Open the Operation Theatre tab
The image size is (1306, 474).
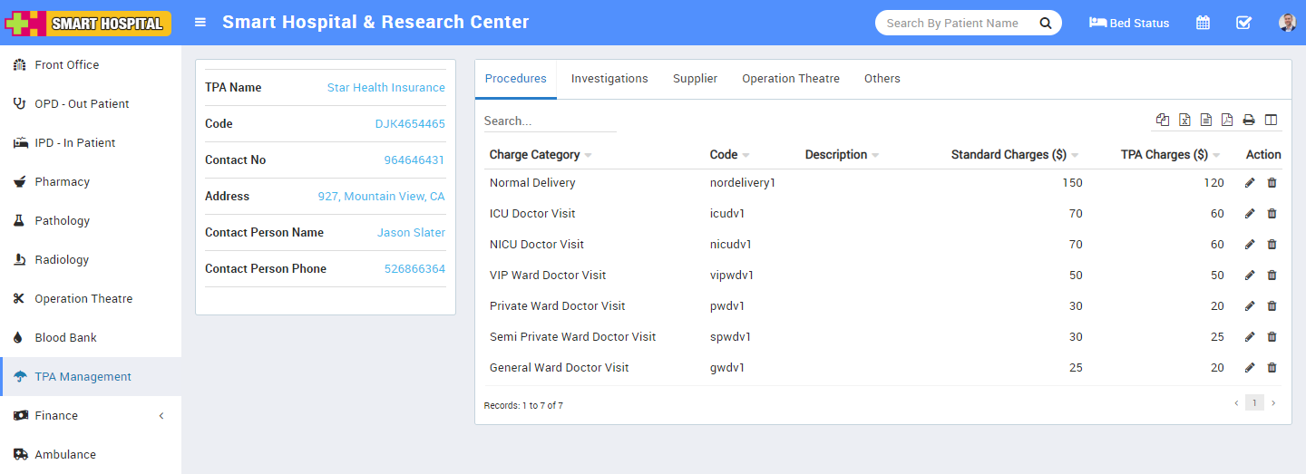click(790, 79)
